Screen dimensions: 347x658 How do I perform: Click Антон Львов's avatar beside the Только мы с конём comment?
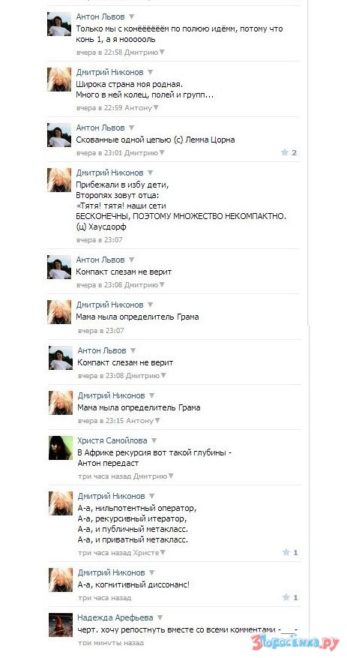pos(59,24)
